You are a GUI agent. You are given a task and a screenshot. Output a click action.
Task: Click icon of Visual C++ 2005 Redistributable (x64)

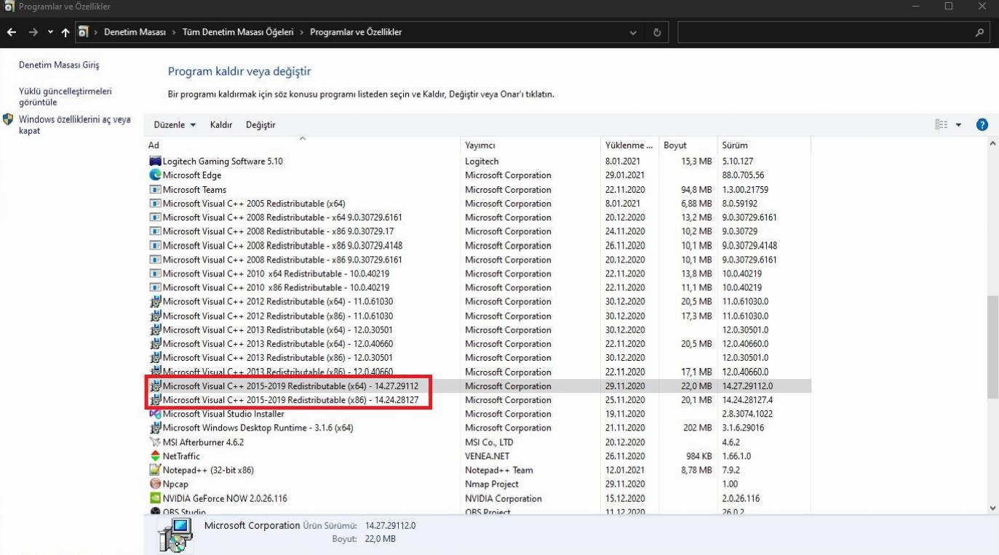coord(155,204)
